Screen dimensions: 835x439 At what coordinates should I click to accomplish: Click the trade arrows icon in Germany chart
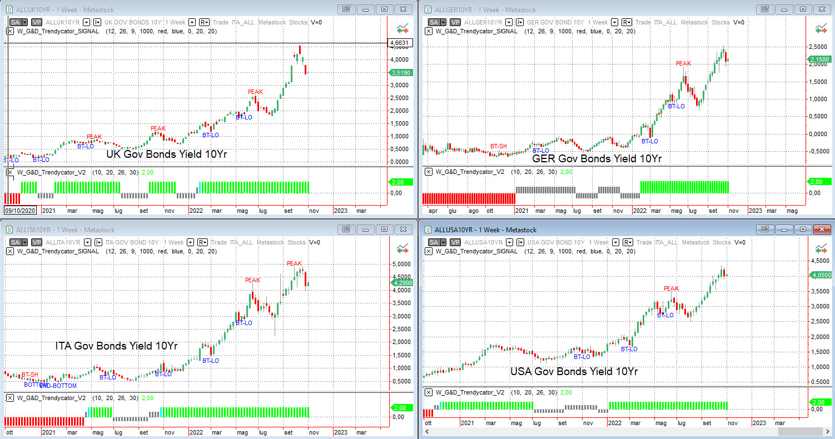coord(821,28)
